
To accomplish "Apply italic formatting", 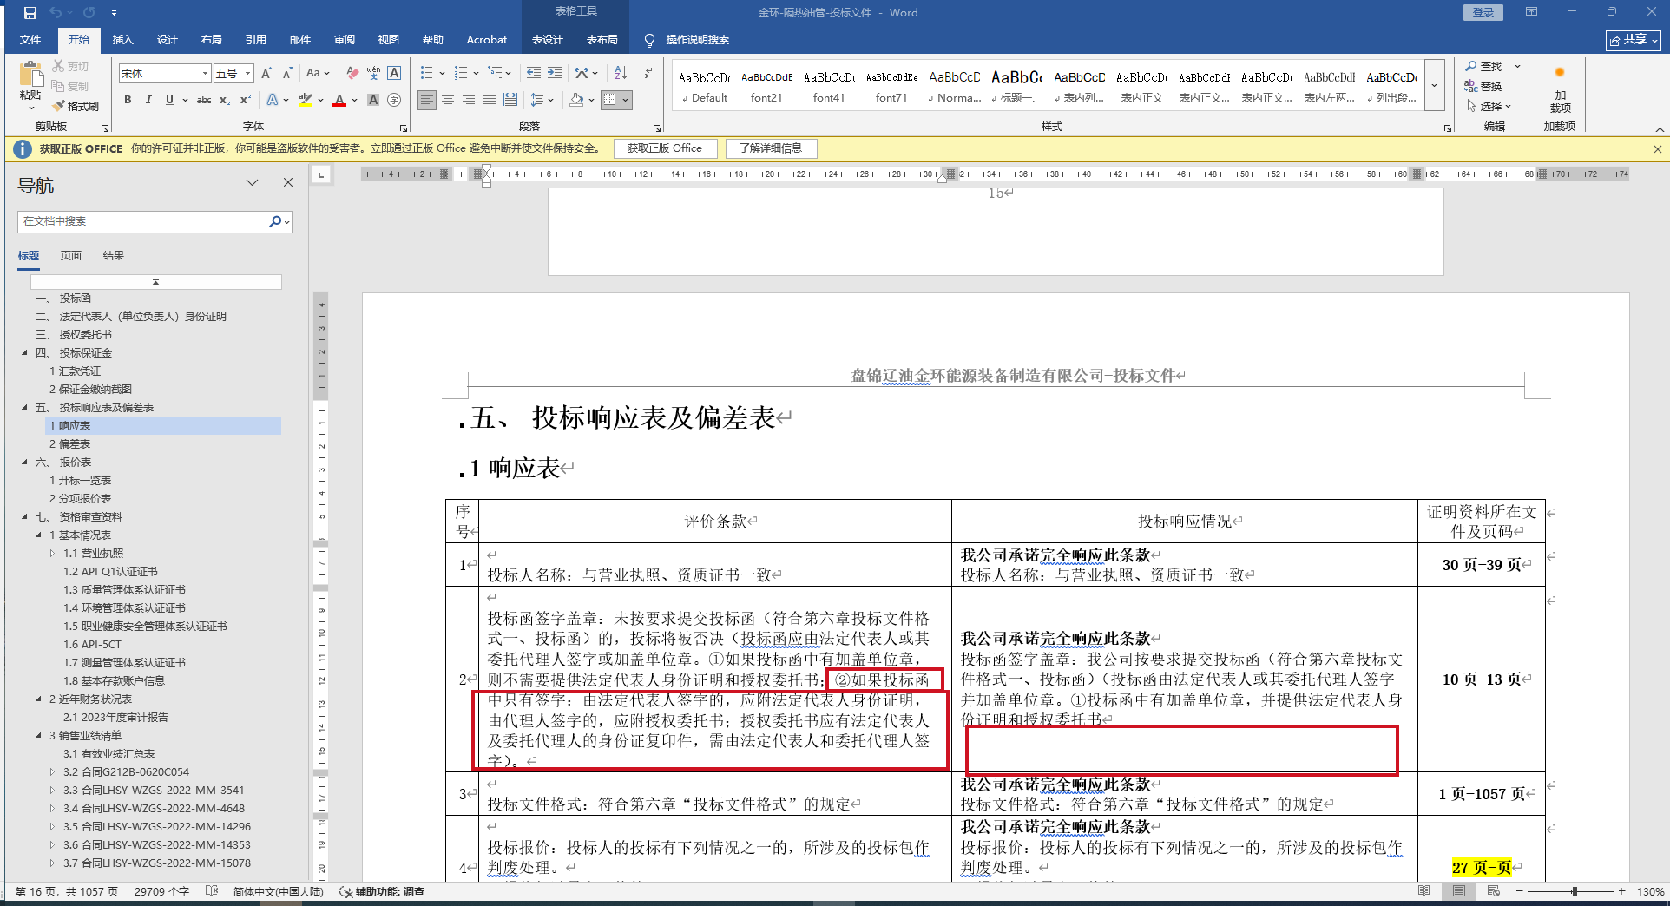I will 148,100.
